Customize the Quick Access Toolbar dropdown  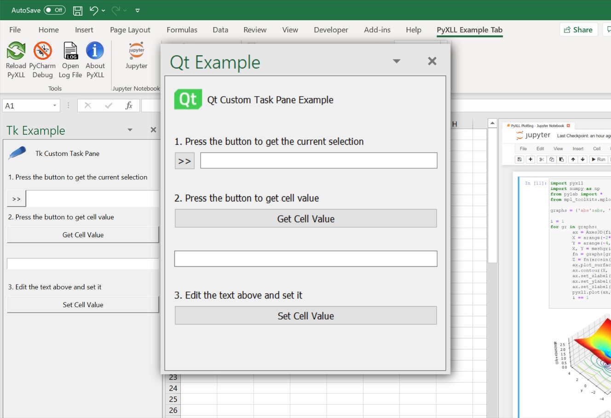pos(138,10)
